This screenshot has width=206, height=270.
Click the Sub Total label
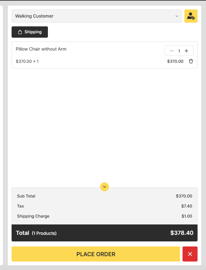click(26, 196)
